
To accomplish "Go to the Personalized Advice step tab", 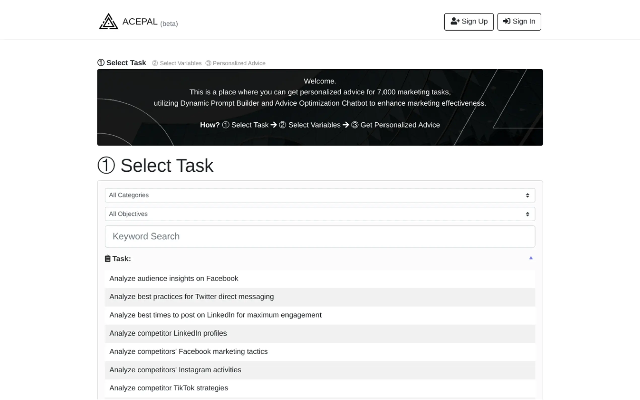I will pyautogui.click(x=236, y=63).
